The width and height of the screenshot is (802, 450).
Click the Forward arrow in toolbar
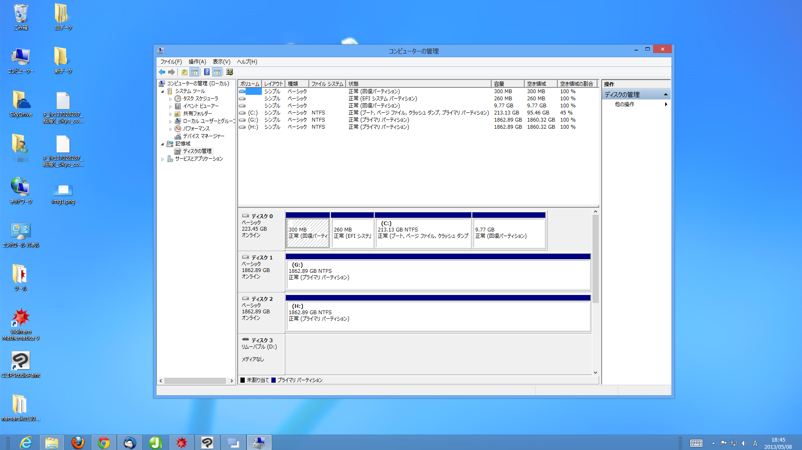pyautogui.click(x=172, y=72)
